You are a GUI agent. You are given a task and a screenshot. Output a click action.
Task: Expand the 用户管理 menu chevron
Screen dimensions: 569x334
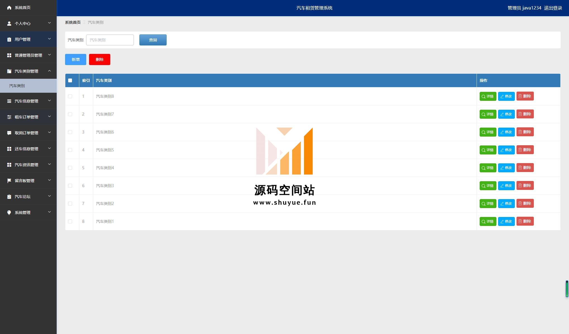click(x=49, y=39)
